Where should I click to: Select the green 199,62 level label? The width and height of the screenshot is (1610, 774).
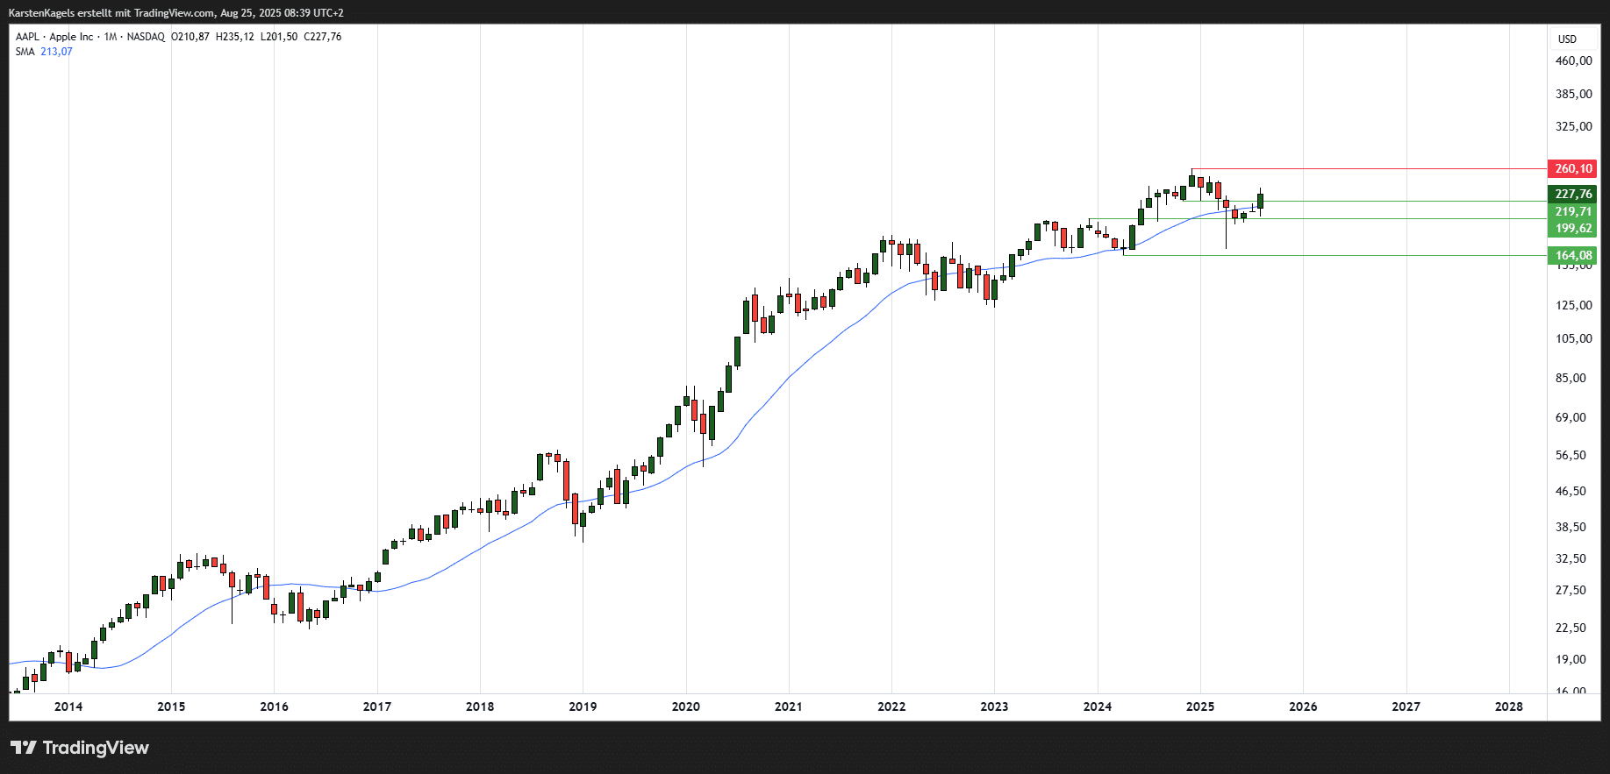click(1572, 228)
